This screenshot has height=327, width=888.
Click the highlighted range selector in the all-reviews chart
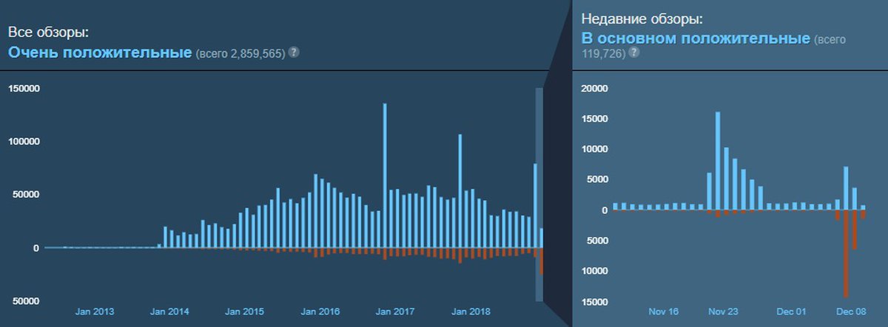(x=539, y=195)
